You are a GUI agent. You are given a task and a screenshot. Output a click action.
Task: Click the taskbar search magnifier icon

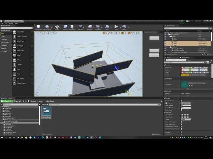coord(6,137)
